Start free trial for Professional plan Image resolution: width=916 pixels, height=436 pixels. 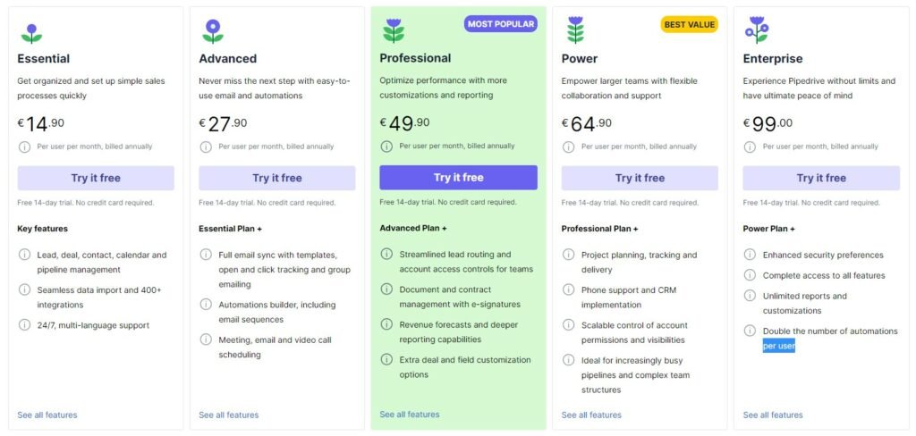tap(459, 178)
